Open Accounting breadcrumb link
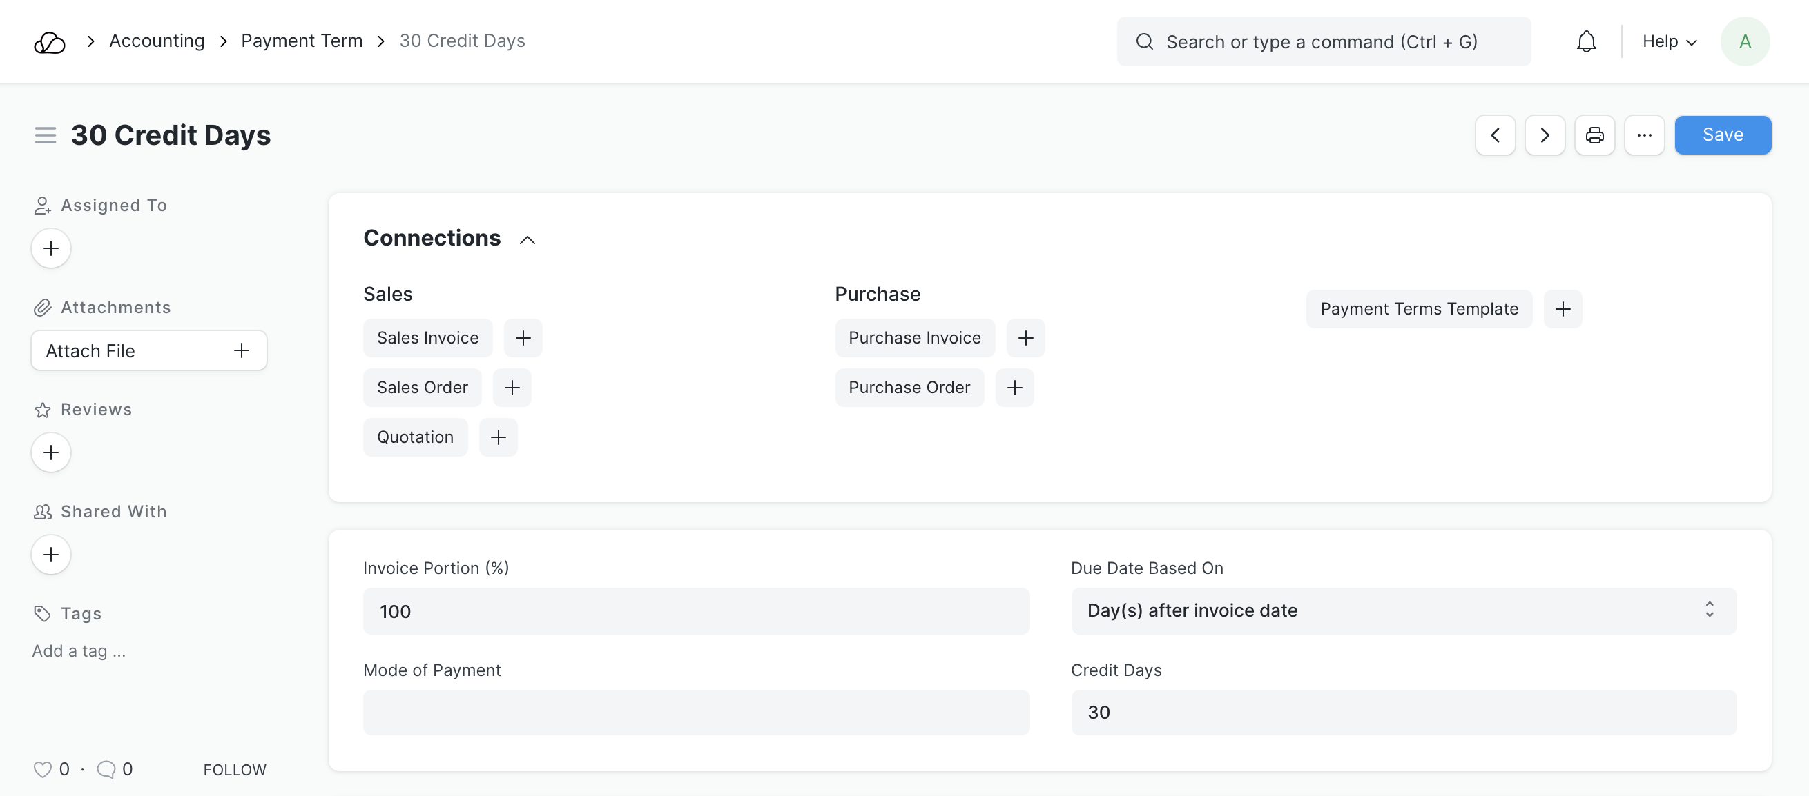The height and width of the screenshot is (796, 1809). (157, 41)
